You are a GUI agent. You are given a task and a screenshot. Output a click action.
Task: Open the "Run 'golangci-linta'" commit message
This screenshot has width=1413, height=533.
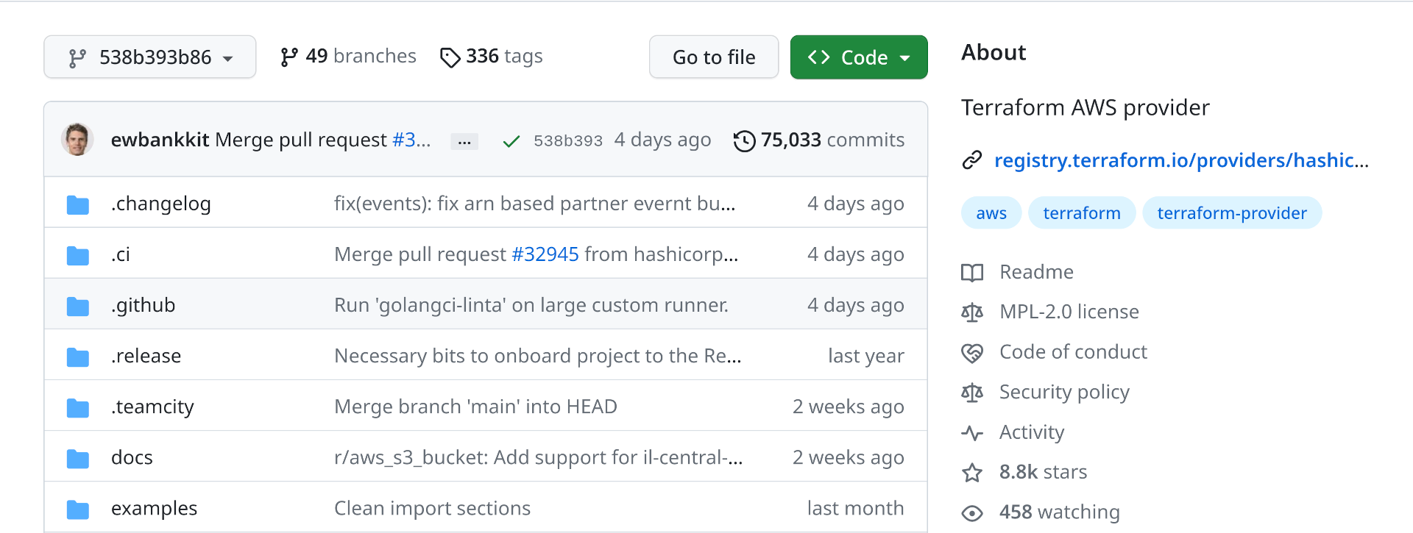531,305
